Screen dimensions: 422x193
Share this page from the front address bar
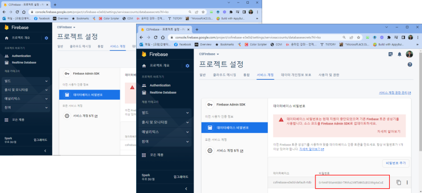click(x=351, y=37)
